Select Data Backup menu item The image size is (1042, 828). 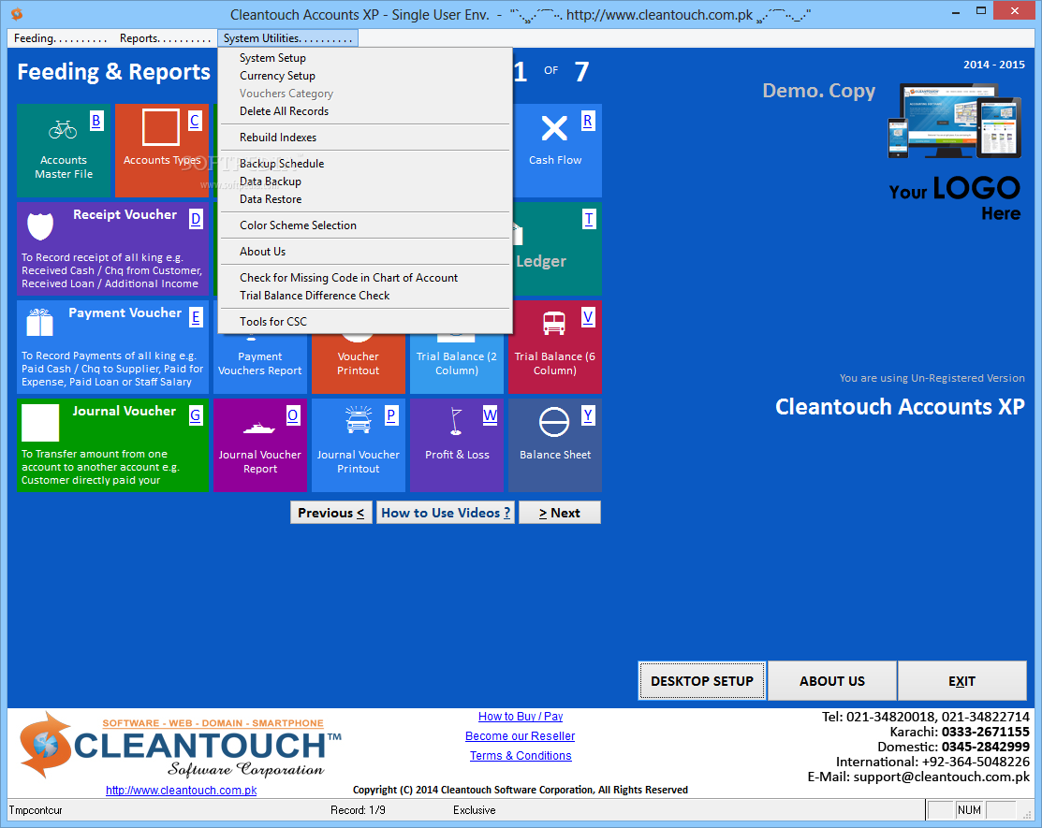point(365,182)
